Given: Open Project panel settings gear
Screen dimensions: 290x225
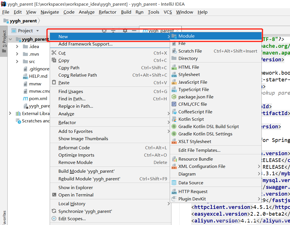Looking at the screenshot, I should pos(125,31).
